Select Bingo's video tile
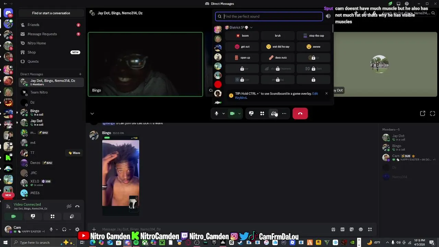 (x=145, y=64)
